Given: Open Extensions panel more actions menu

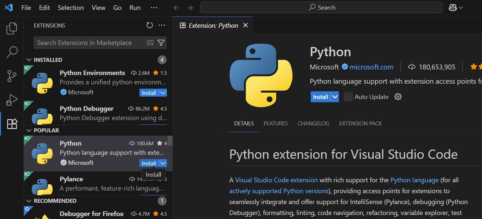Looking at the screenshot, I should (x=162, y=25).
